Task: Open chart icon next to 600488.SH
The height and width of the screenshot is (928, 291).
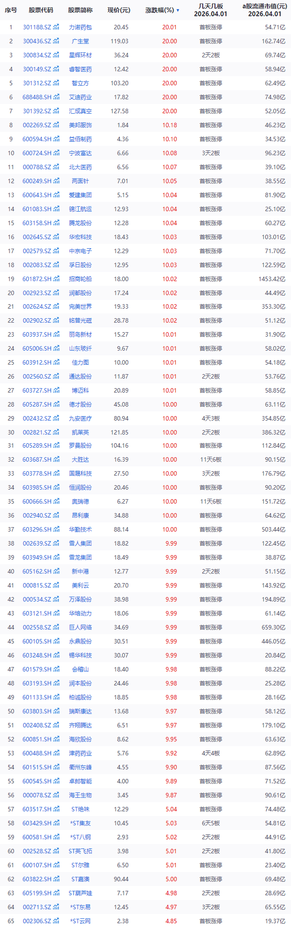Action: point(56,753)
